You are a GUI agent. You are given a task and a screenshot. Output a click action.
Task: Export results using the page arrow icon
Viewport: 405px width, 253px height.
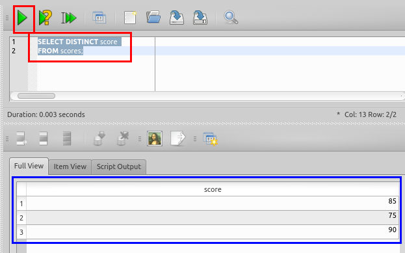pos(178,139)
